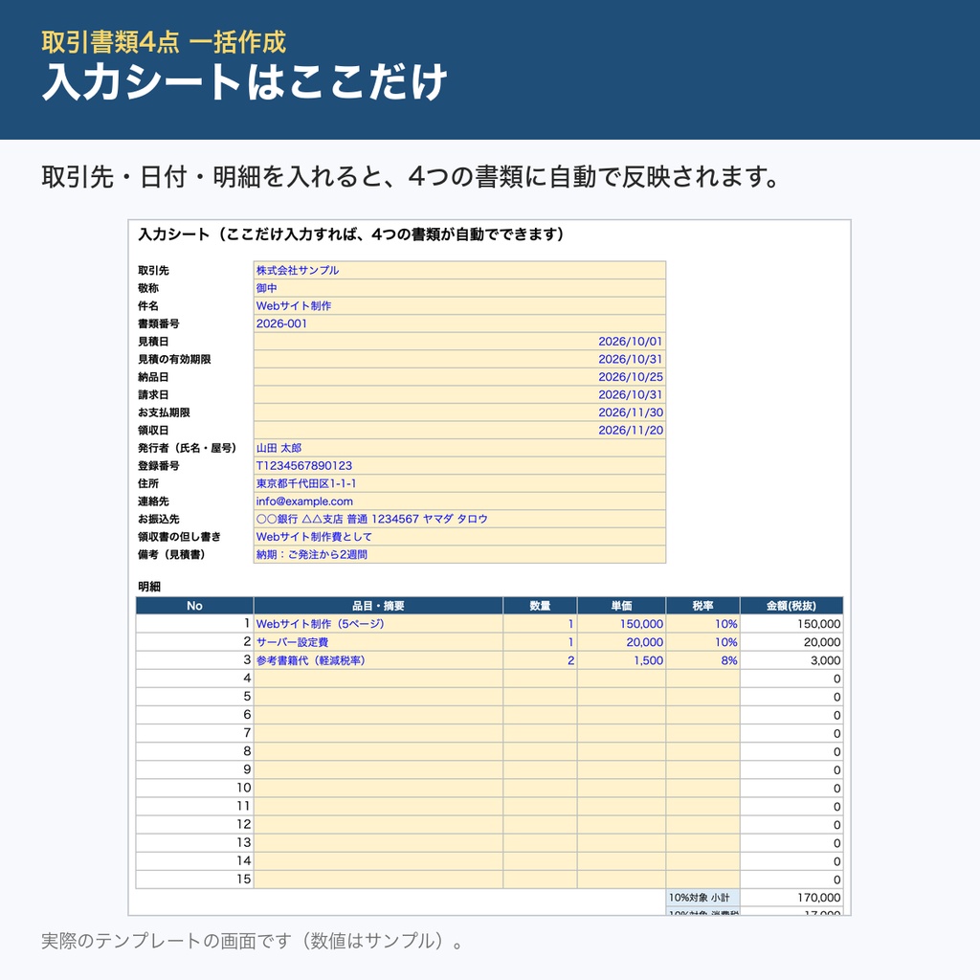The height and width of the screenshot is (980, 980).
Task: Click the row number 7
Action: pos(194,733)
